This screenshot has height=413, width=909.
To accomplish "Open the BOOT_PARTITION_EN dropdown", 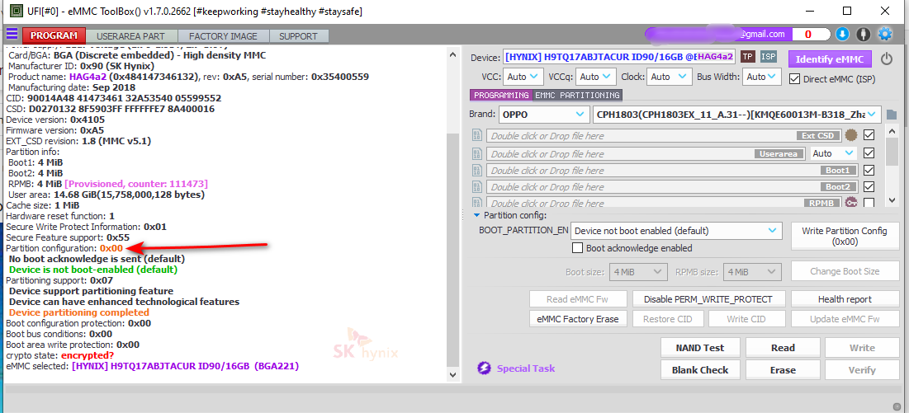I will coord(676,231).
